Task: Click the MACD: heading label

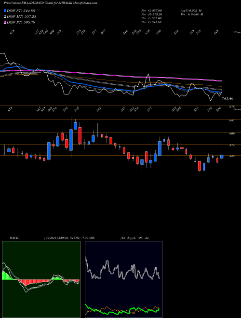Action: [14, 238]
